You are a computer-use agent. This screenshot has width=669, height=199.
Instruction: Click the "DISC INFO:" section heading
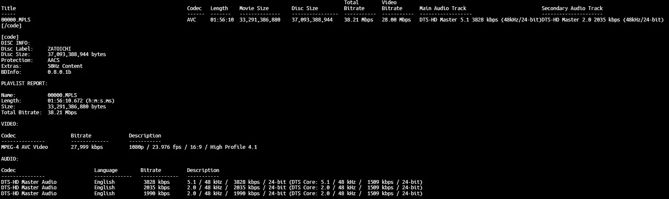click(16, 43)
